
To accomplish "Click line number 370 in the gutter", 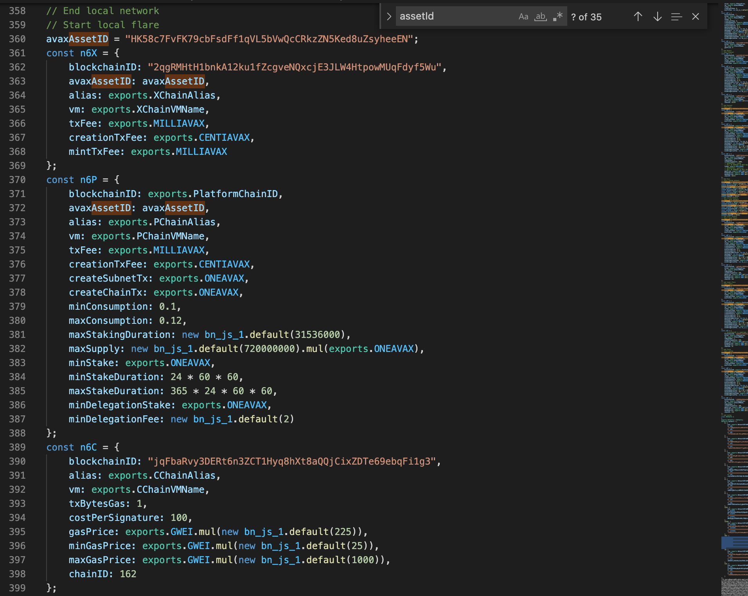I will click(x=17, y=180).
